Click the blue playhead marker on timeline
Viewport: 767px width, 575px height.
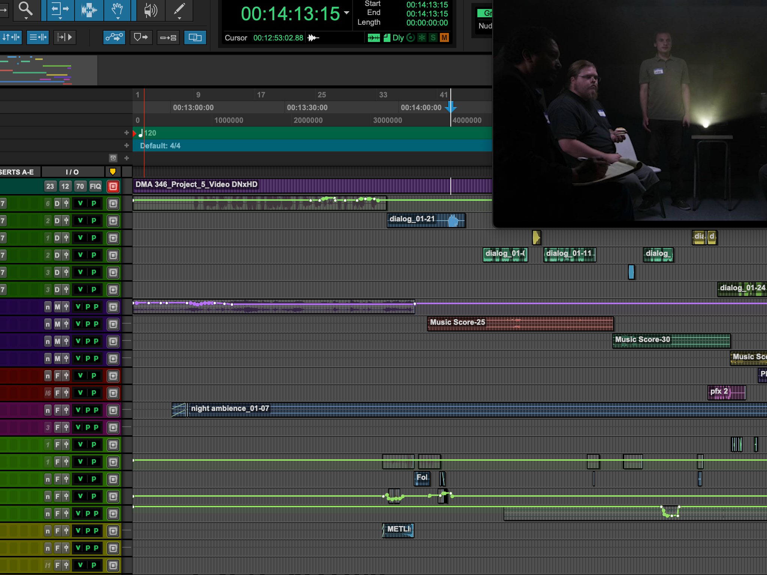[x=450, y=107]
